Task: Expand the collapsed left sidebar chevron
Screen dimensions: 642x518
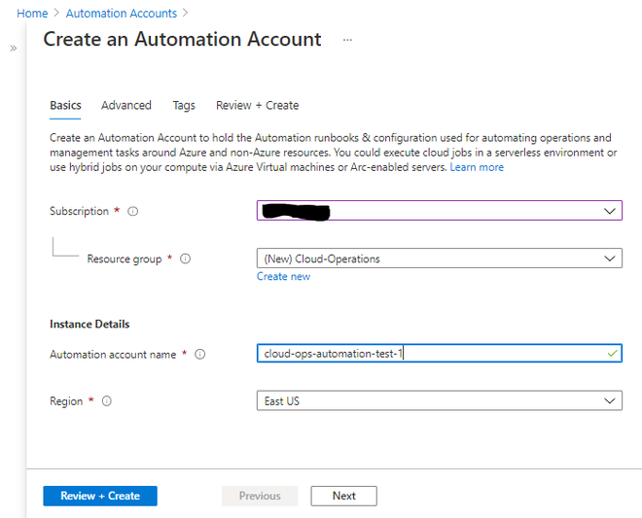Action: tap(14, 48)
